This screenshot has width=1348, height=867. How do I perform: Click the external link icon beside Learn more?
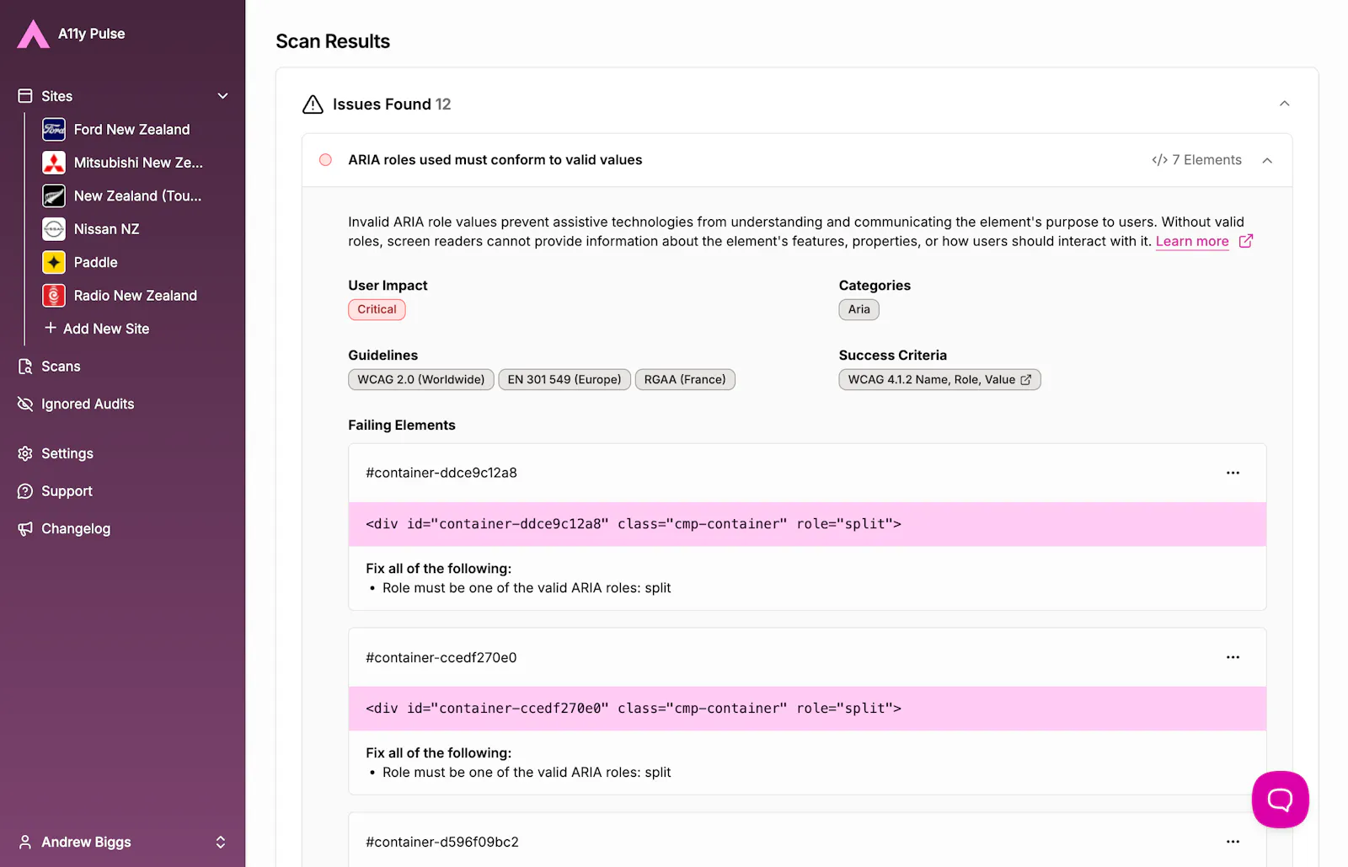point(1246,241)
